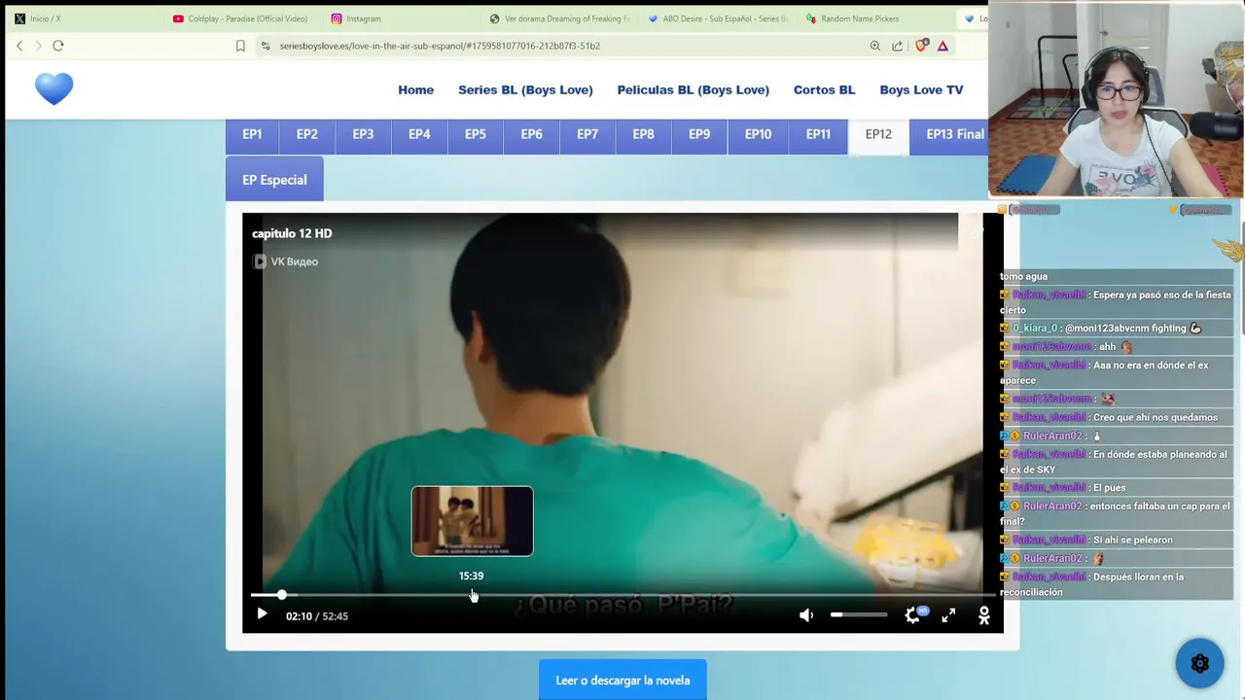1245x700 pixels.
Task: Click the share icon in address bar
Action: click(x=897, y=46)
